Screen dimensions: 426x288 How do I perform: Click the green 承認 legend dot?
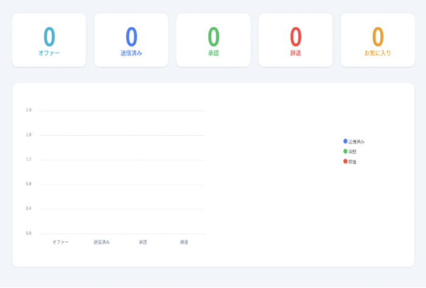click(x=345, y=151)
